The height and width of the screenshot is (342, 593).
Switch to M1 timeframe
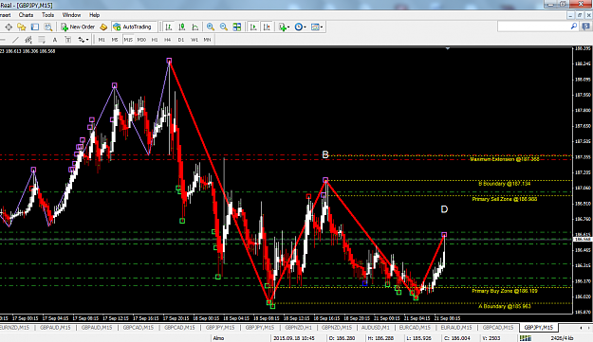click(x=102, y=40)
